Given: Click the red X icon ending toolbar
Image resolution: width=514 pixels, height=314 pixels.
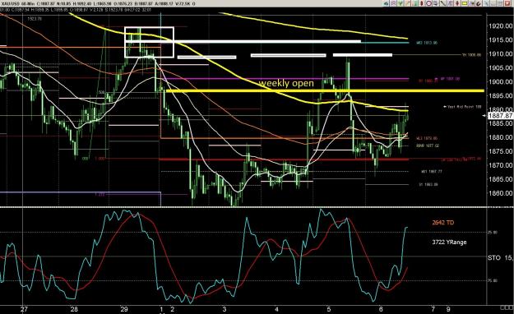Looking at the screenshot, I should point(507,3).
